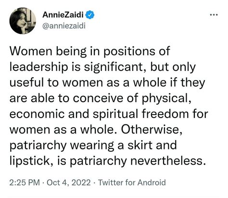Open AnnieZaidi's profile picture
The width and height of the screenshot is (228, 198).
23,21
